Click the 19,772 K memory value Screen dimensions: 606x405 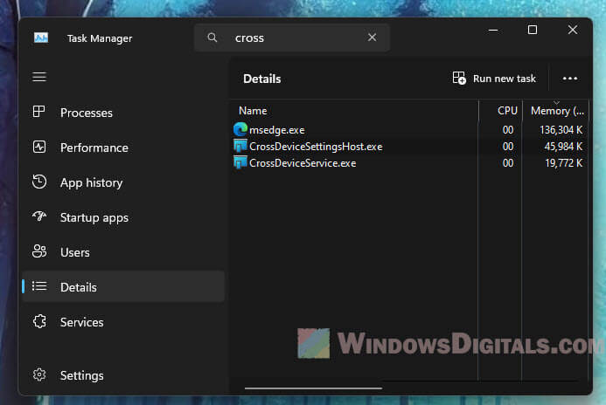[x=563, y=163]
